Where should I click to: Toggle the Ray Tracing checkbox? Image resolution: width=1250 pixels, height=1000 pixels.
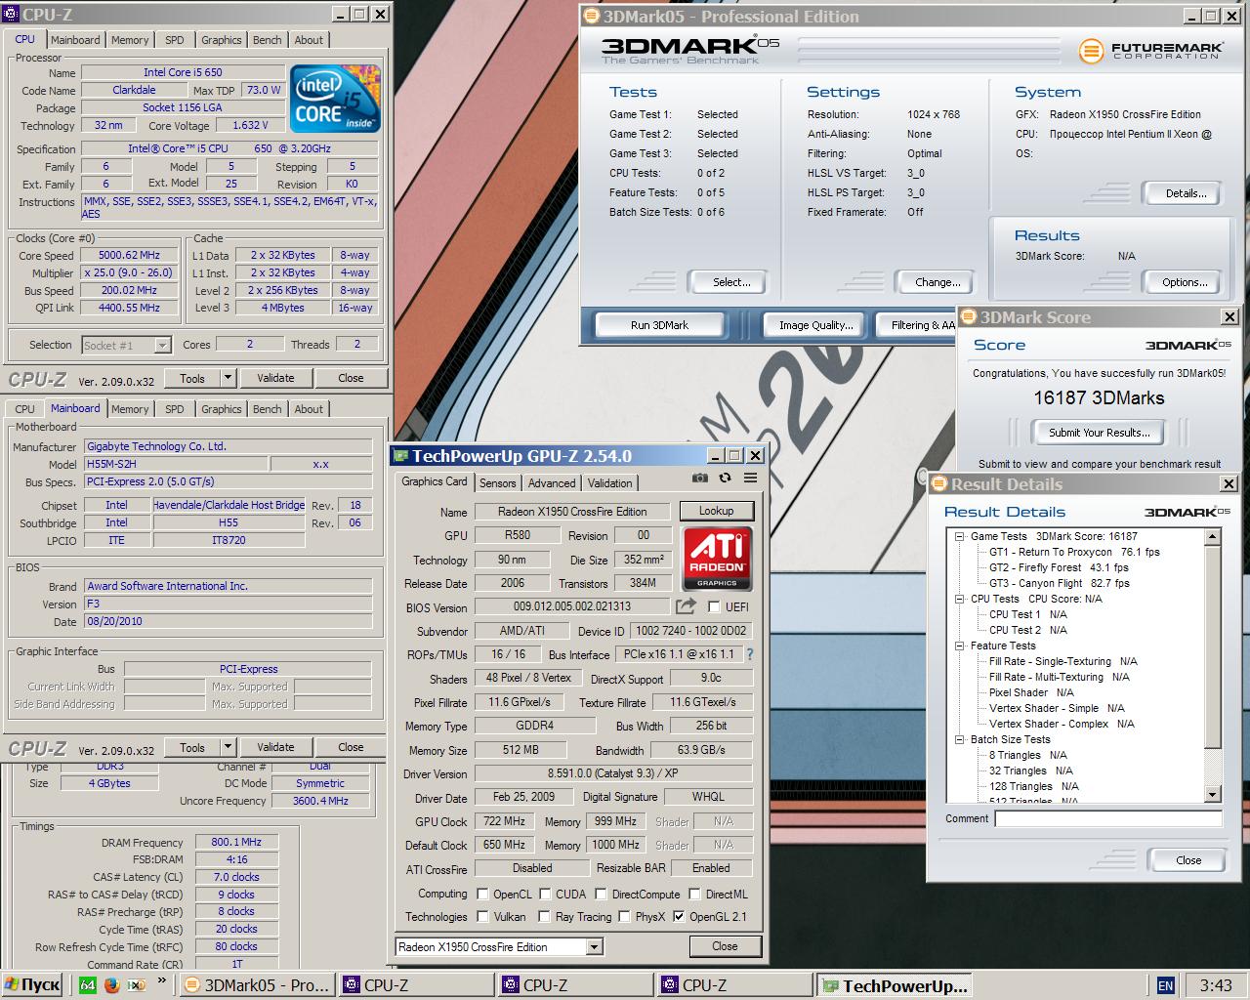545,917
